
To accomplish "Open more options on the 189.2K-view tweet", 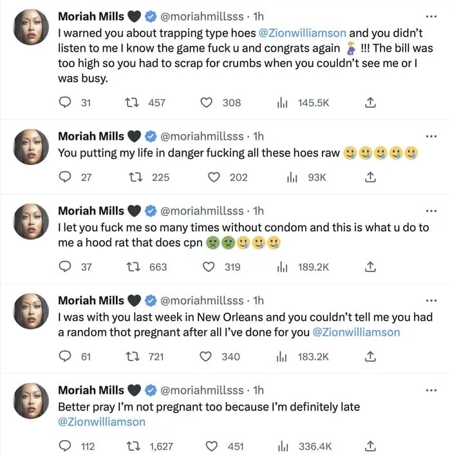I will [431, 211].
